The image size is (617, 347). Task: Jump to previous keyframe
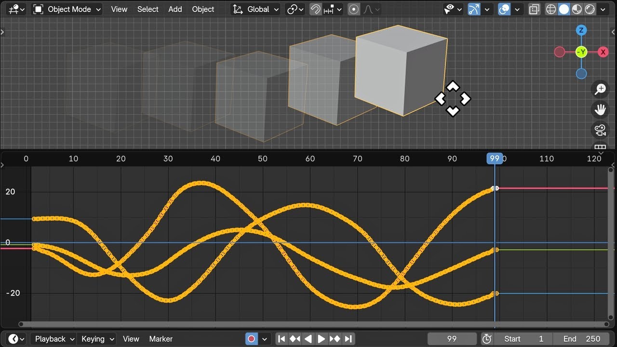295,339
